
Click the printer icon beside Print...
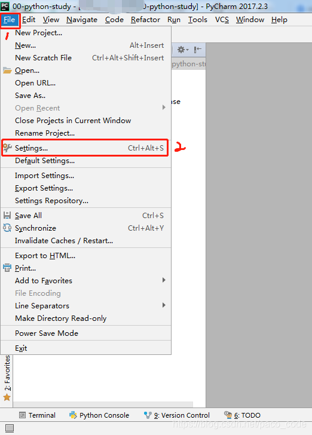coord(7,268)
